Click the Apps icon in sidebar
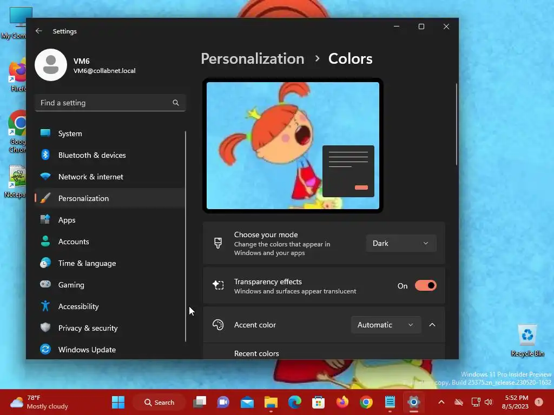The width and height of the screenshot is (554, 415). click(x=45, y=219)
